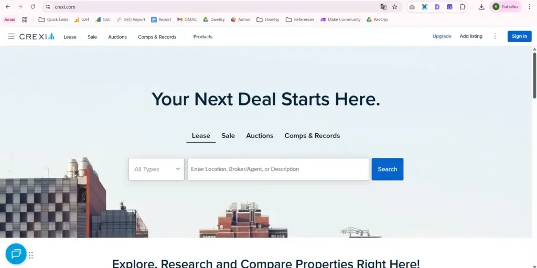Open the Trabalho profile switcher
The width and height of the screenshot is (537, 268).
505,7
